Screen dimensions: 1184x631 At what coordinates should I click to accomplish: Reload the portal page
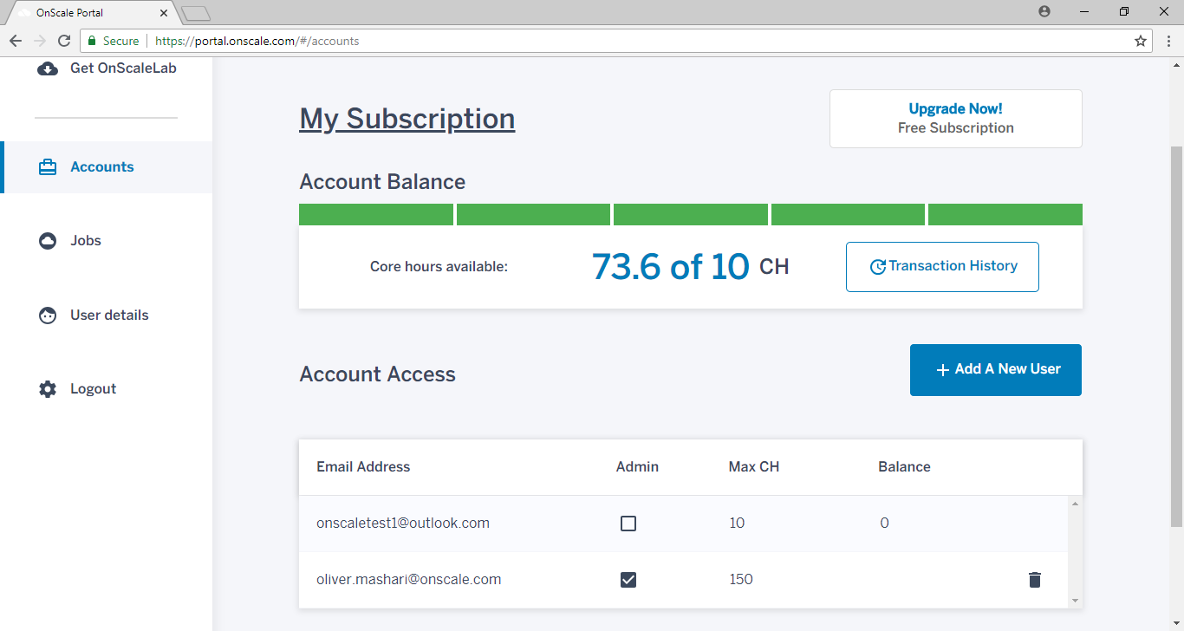point(64,41)
